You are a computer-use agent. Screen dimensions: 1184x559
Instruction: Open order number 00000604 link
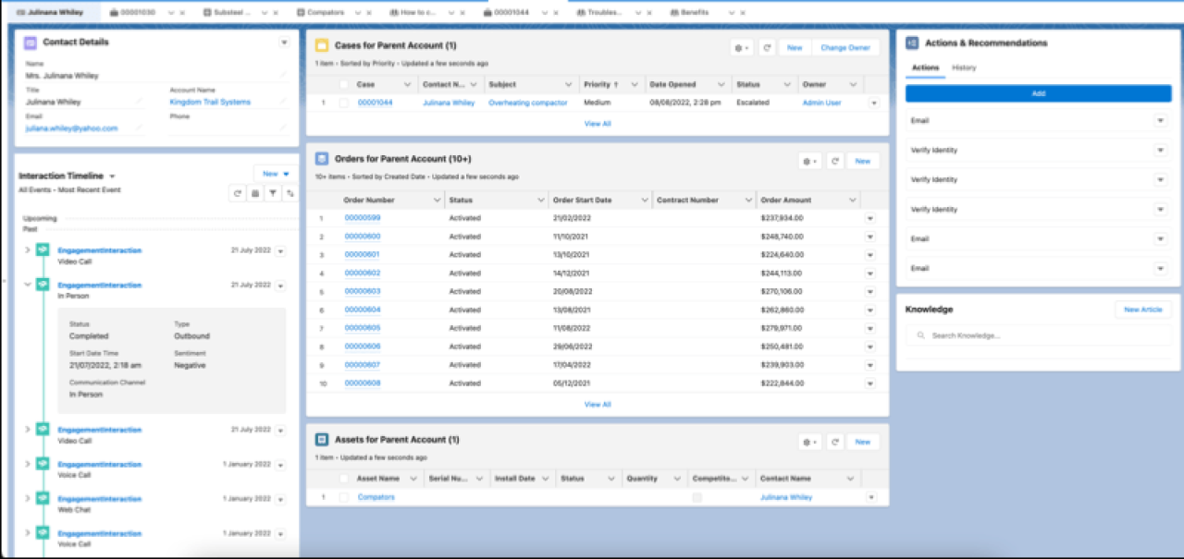[363, 310]
